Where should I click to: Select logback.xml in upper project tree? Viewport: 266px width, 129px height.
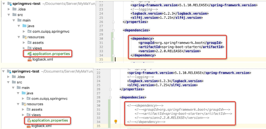[43, 59]
